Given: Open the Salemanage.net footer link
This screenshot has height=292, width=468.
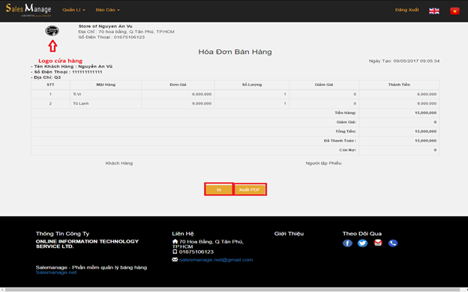Looking at the screenshot, I should click(56, 273).
